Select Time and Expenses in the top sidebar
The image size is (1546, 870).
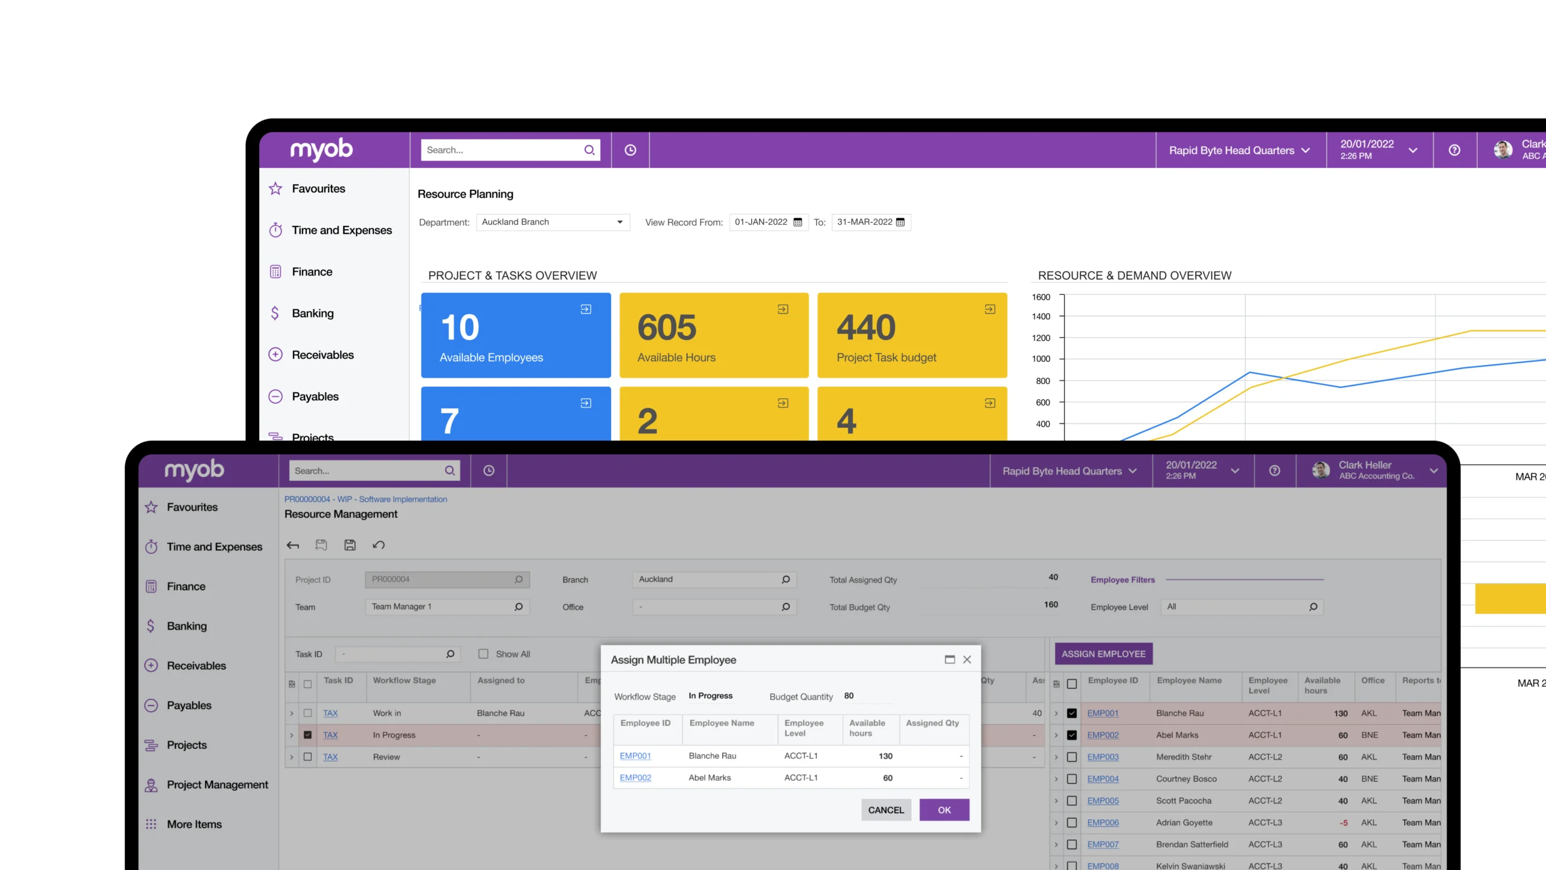pyautogui.click(x=341, y=230)
